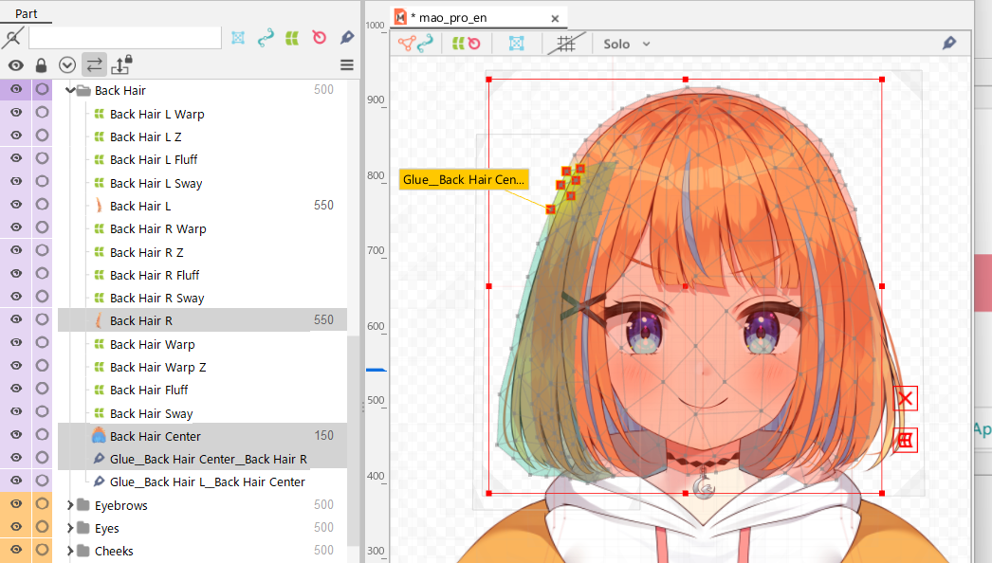The image size is (992, 563).
Task: Click the pen icon at canvas toolbar right
Action: (948, 44)
